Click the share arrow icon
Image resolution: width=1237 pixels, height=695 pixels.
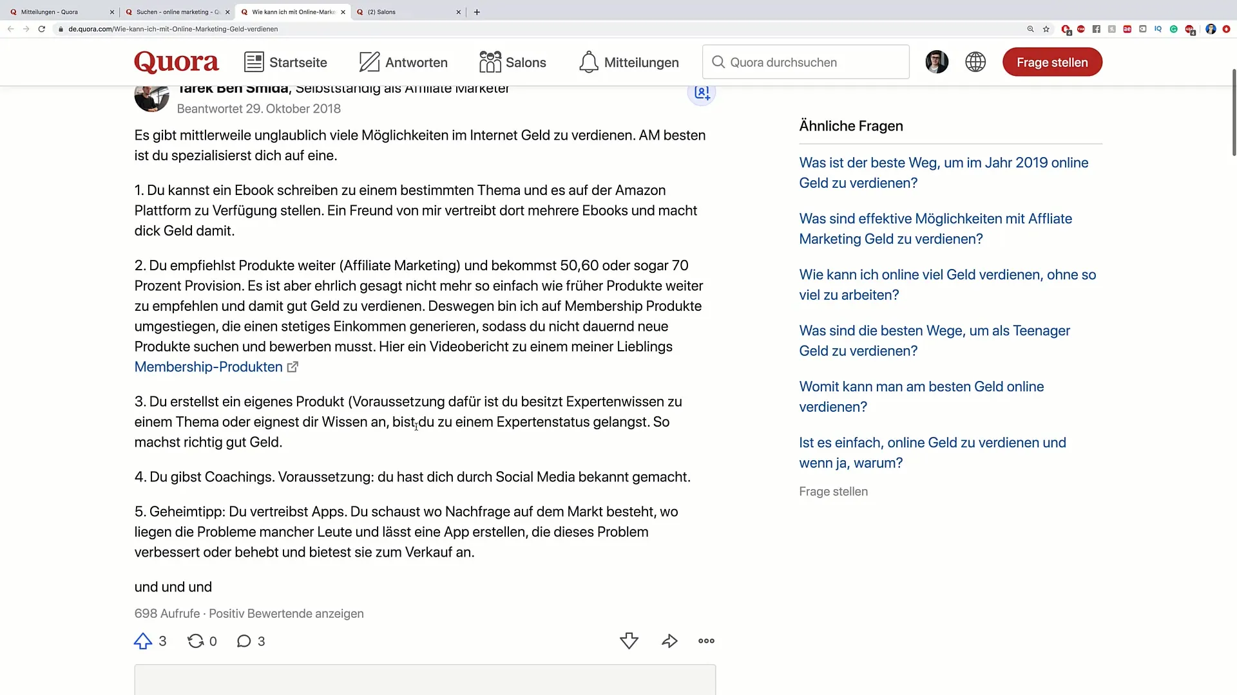click(669, 641)
